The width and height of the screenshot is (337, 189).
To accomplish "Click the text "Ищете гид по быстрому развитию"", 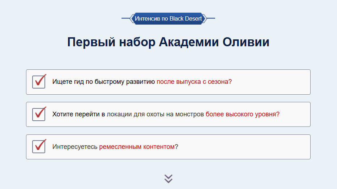I will coord(103,82).
